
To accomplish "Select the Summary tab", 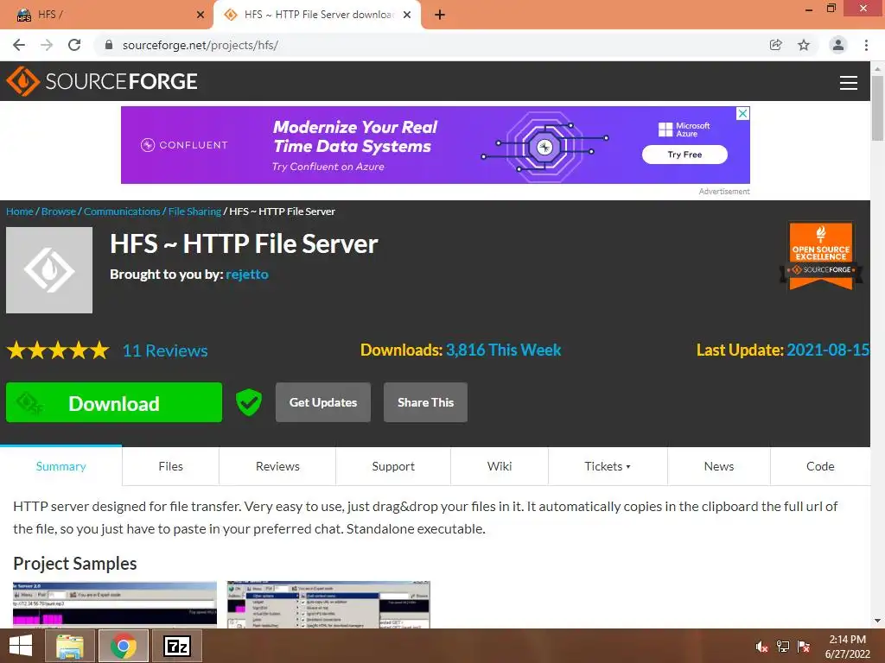I will click(61, 466).
